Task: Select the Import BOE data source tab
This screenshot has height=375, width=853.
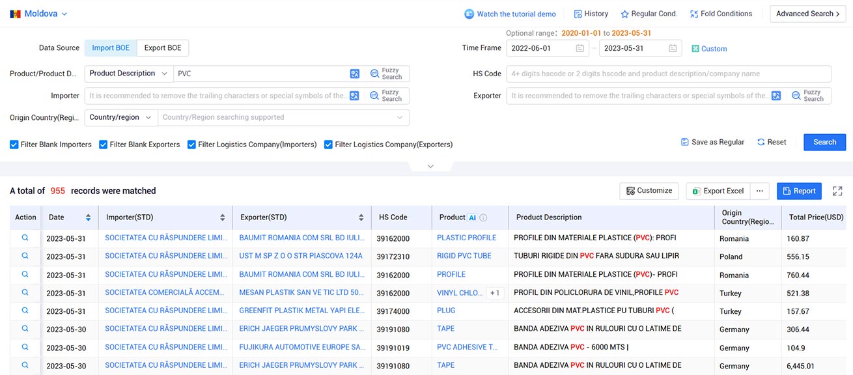Action: [111, 48]
